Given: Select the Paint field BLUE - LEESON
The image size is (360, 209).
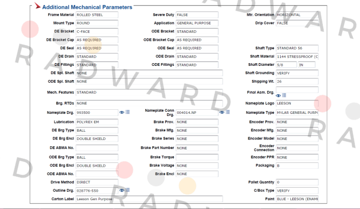Looking at the screenshot, I should pos(297,199).
